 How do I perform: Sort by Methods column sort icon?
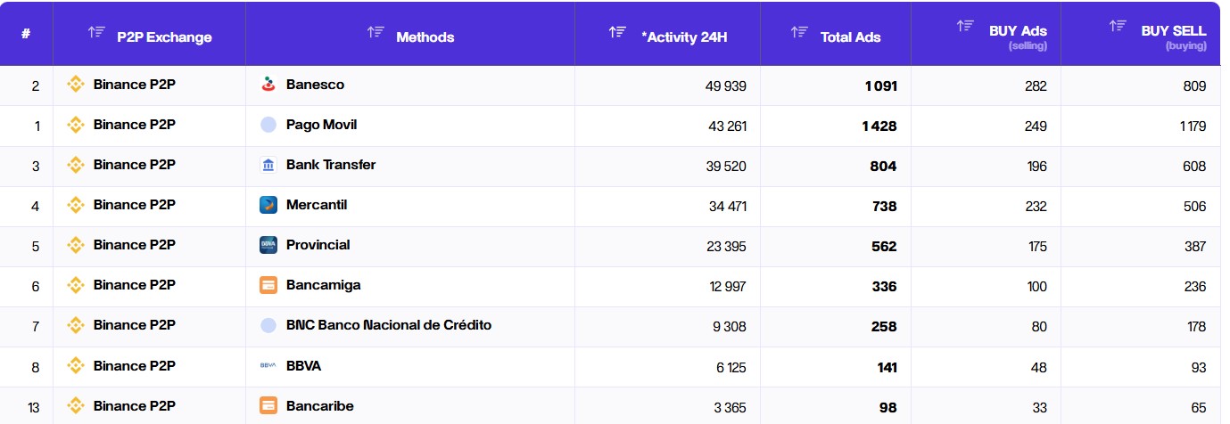coord(376,32)
